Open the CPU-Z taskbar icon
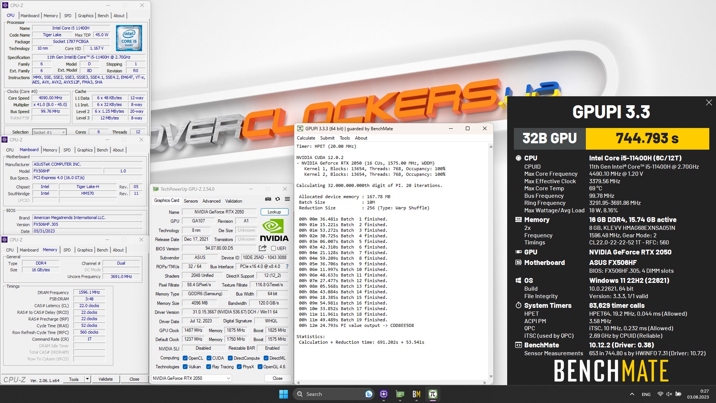 (x=384, y=394)
